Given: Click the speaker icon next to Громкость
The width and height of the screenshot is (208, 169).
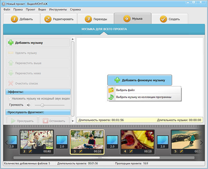Looking at the screenshot, I should [x=28, y=105].
